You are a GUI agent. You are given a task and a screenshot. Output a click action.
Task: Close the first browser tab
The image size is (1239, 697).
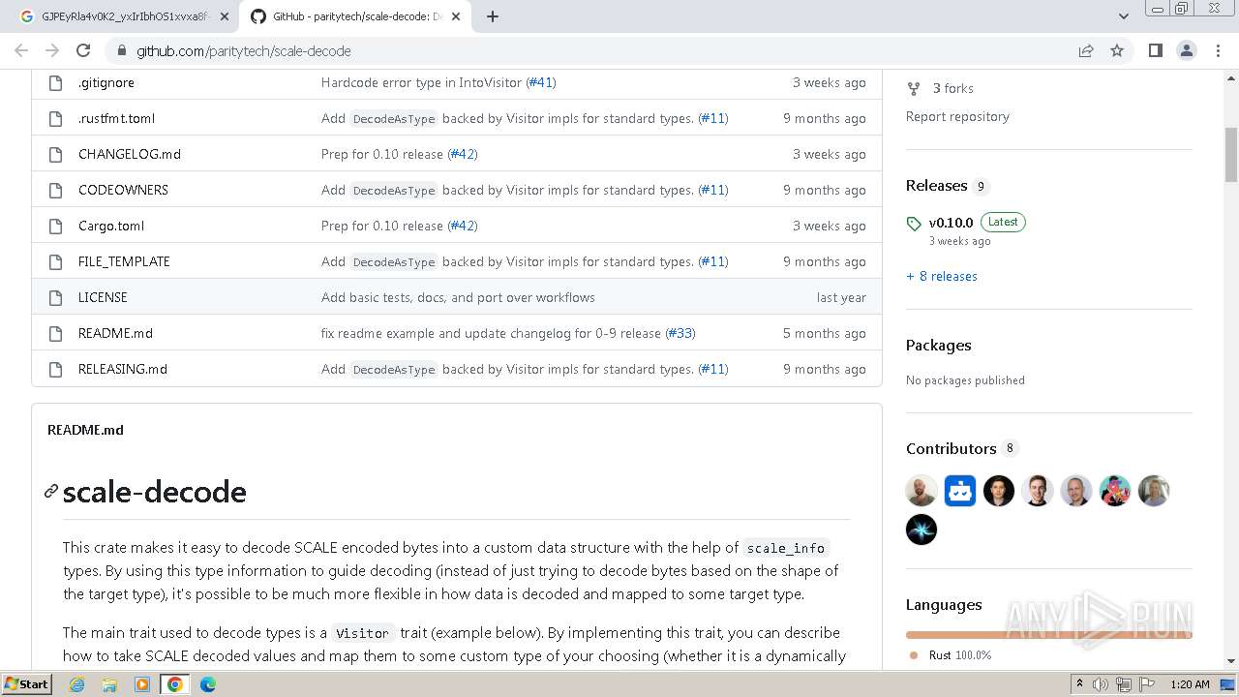coord(225,16)
